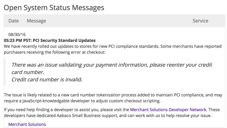The width and height of the screenshot is (227, 128).
Task: Click the 'Credit card number is invalid.' line
Action: click(47, 80)
